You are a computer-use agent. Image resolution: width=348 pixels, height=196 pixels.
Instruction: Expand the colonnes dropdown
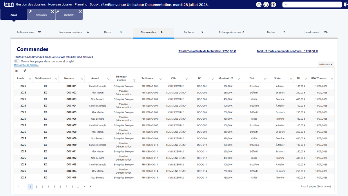326,64
